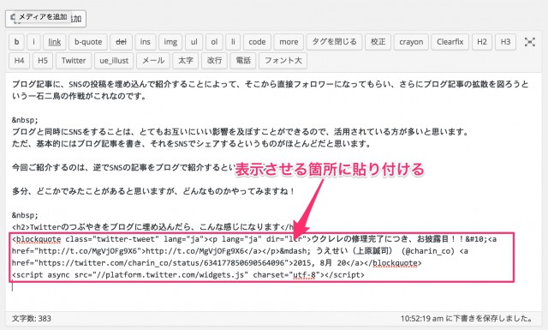Click the link quicktag button
The width and height of the screenshot is (548, 330).
coord(55,42)
